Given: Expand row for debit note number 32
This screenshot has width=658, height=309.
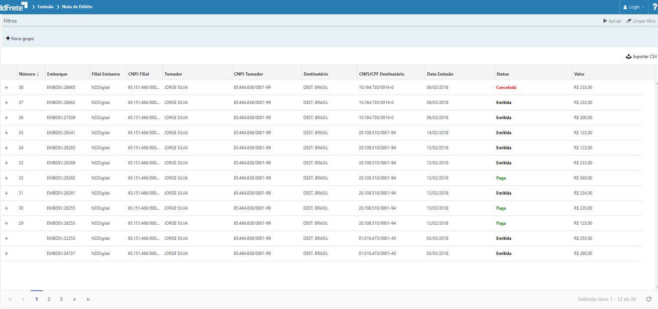Looking at the screenshot, I should pyautogui.click(x=7, y=178).
